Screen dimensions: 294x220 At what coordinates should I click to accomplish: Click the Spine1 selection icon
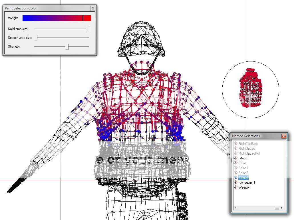click(236, 168)
